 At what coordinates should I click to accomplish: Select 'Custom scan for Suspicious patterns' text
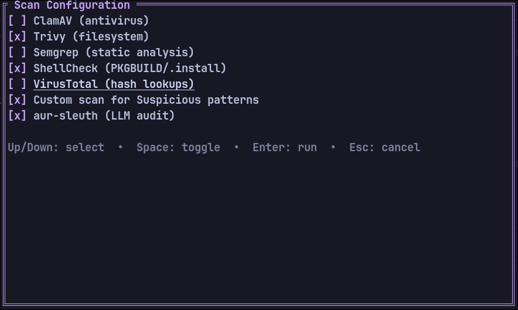pyautogui.click(x=146, y=100)
